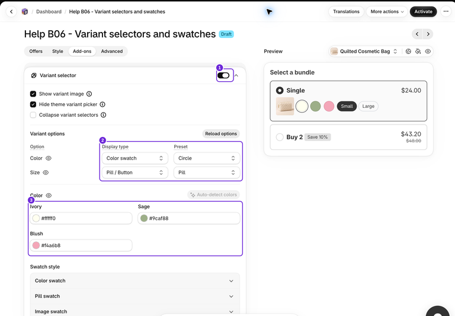Click the Draft status badge
The image size is (455, 316).
click(x=226, y=34)
